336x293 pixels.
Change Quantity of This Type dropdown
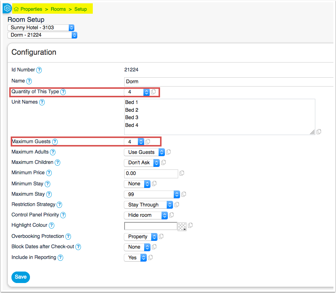137,92
